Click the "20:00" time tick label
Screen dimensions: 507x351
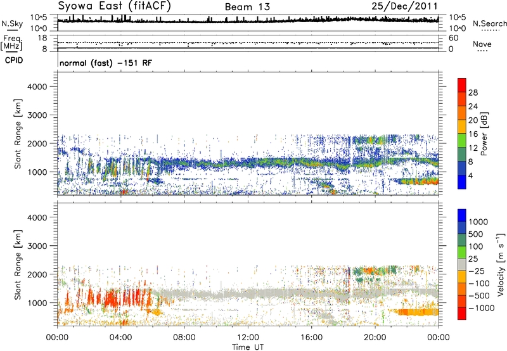pos(375,338)
